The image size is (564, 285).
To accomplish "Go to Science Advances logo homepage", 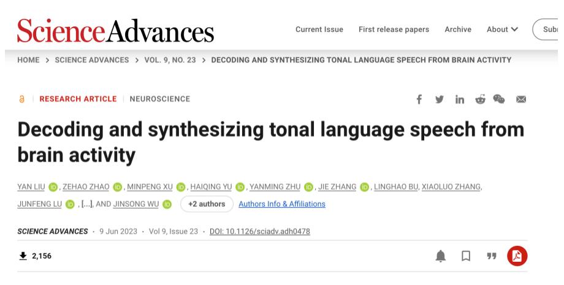I will point(115,31).
